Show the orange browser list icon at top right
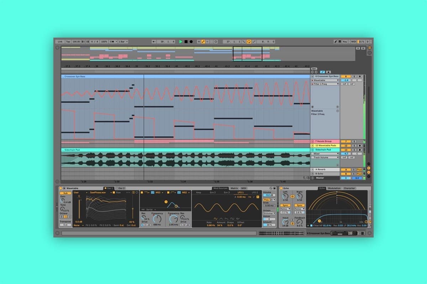 tap(369, 48)
